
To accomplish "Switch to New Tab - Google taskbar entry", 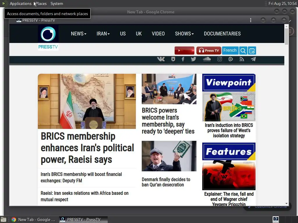I will point(33,220).
